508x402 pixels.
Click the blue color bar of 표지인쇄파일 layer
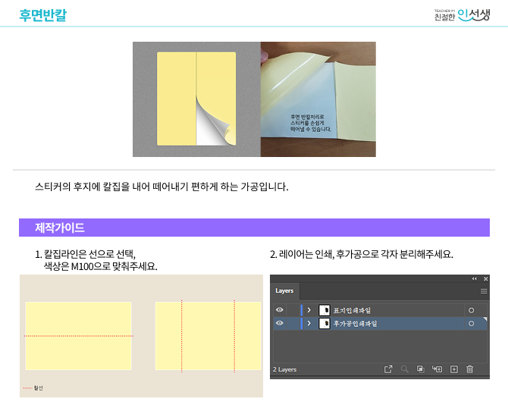[301, 310]
